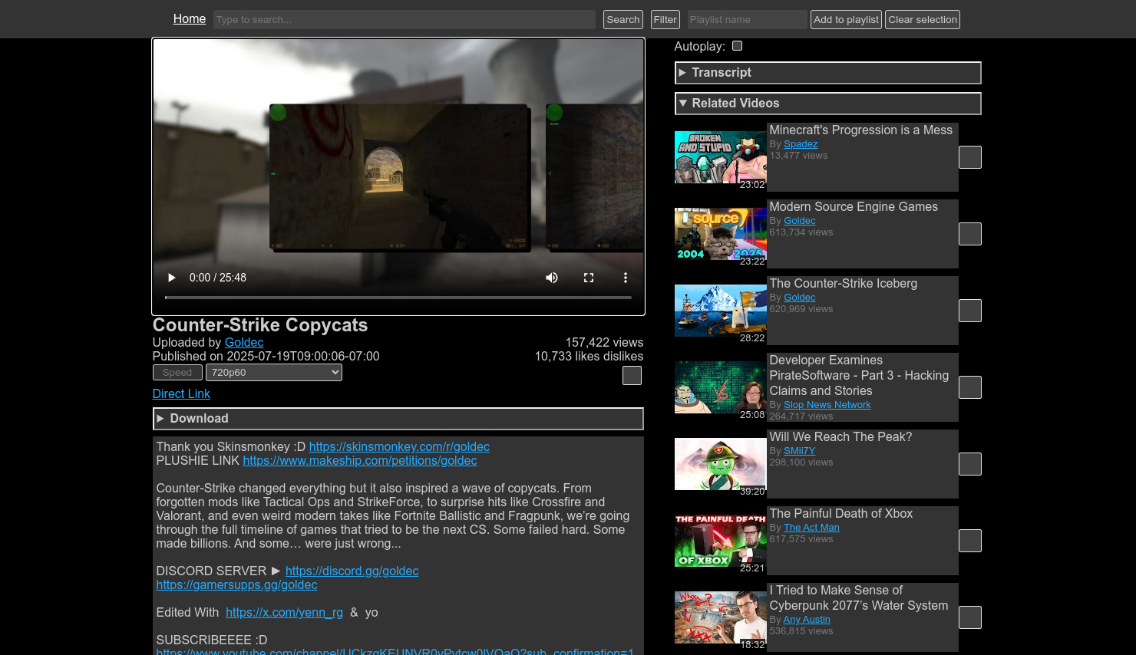Open Minecraft's Progression is a Mess thumbnail
The width and height of the screenshot is (1136, 655).
point(721,157)
